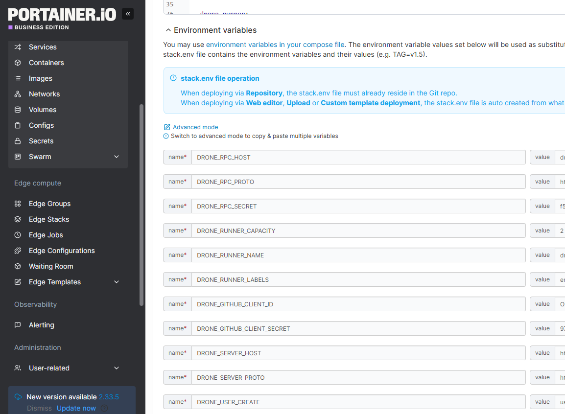Screen dimensions: 565x414
Task: Click the Alerting icon
Action: click(18, 325)
